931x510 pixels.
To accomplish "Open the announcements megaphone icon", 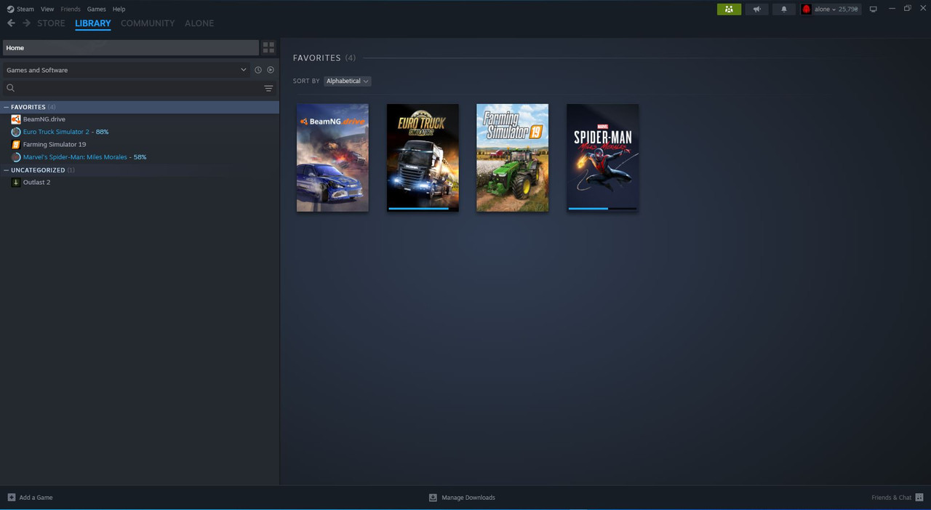I will point(756,9).
